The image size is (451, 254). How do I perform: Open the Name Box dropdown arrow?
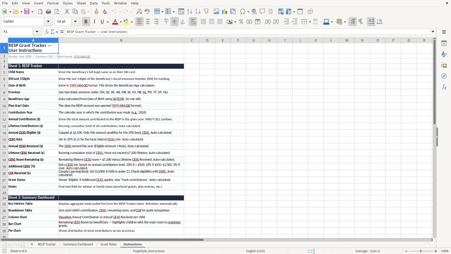pyautogui.click(x=37, y=32)
